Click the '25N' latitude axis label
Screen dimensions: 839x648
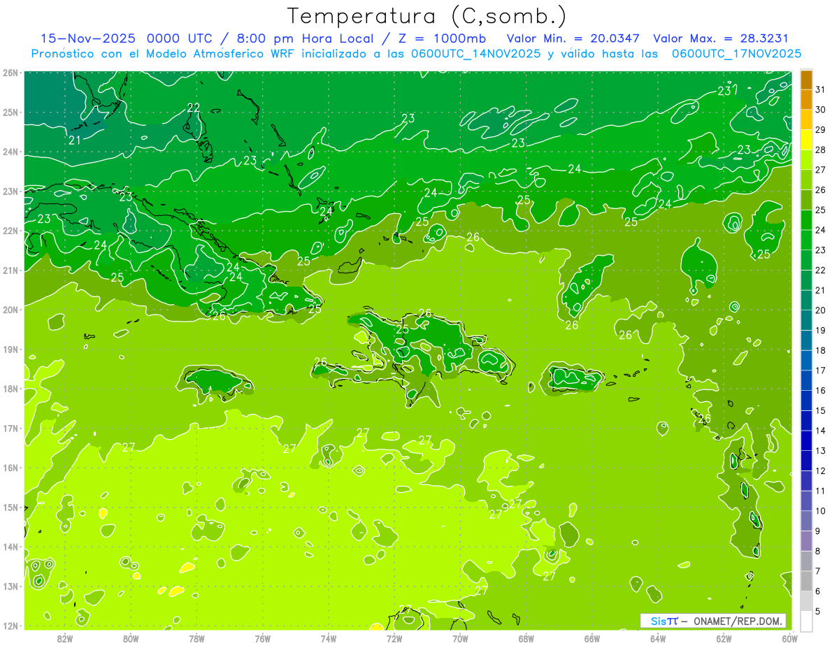click(10, 113)
